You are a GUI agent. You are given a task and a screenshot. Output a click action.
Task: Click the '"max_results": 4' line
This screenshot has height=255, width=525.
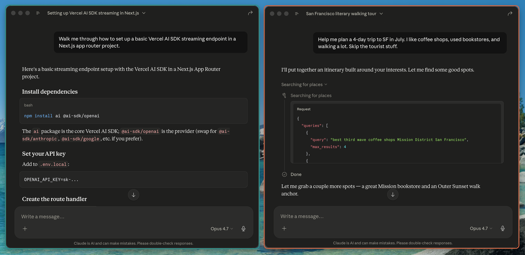pos(328,147)
